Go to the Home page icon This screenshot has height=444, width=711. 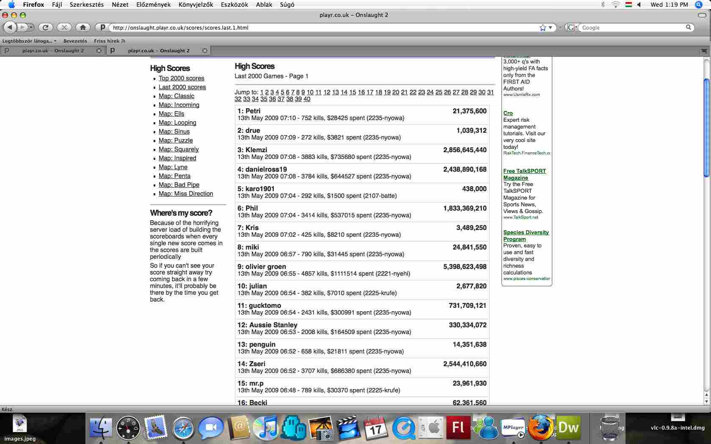coord(83,27)
